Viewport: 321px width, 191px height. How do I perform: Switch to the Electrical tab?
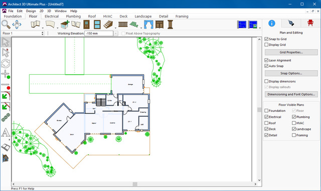click(x=52, y=17)
